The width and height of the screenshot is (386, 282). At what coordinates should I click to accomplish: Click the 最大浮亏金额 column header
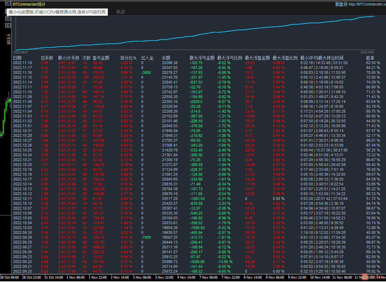202,58
